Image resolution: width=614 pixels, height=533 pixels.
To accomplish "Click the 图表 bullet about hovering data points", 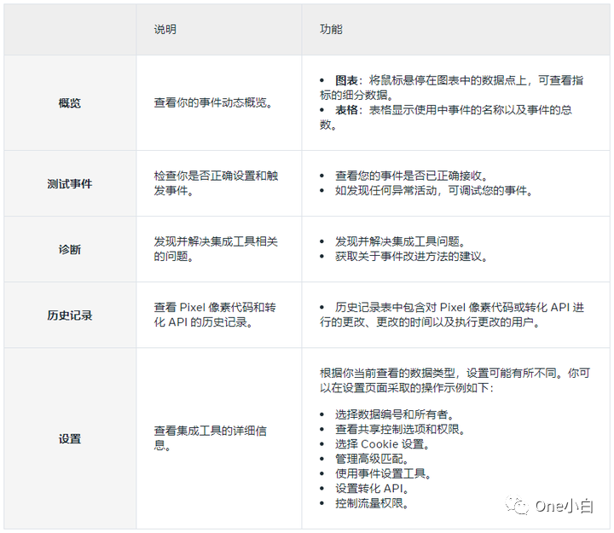I will point(451,88).
